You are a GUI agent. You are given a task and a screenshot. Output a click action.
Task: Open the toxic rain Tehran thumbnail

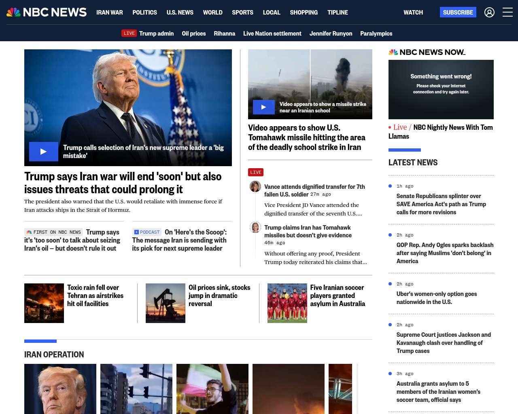coord(44,303)
